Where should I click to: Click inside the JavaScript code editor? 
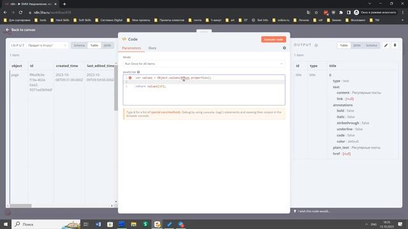tap(204, 90)
